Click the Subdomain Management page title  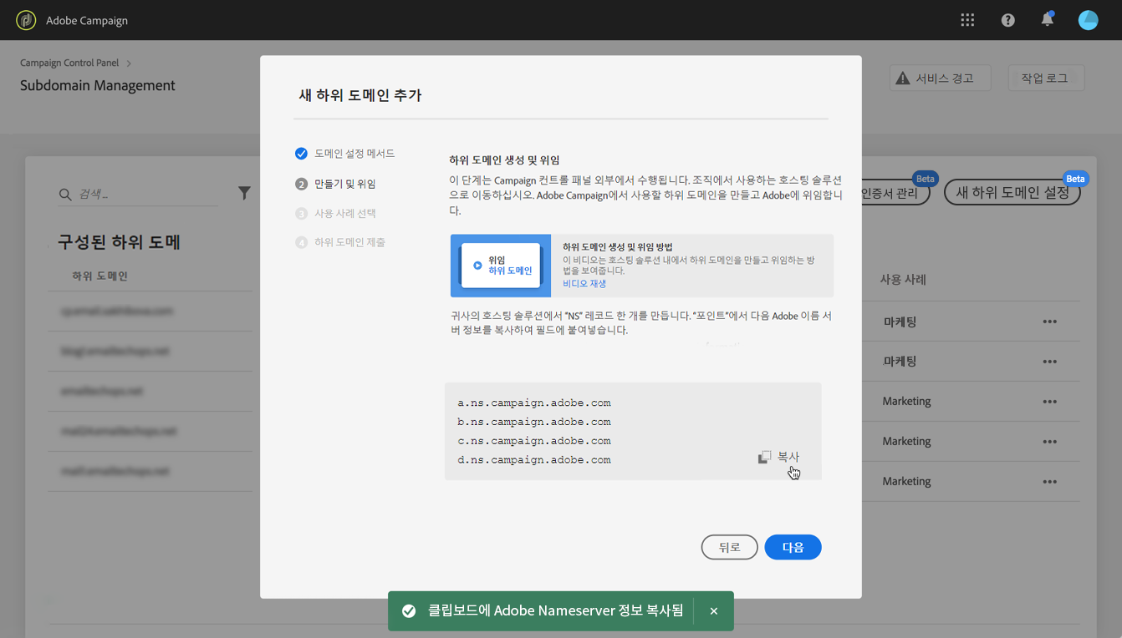point(98,85)
